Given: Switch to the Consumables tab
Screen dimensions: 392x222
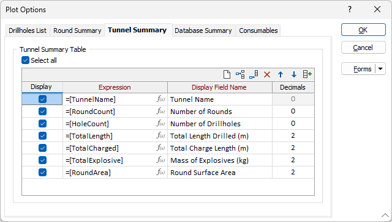Looking at the screenshot, I should point(258,30).
